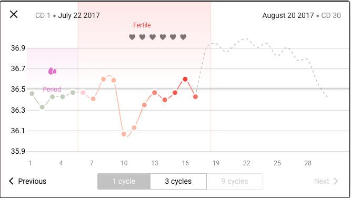Click the second heart icon under Fertile
351x198 pixels.
click(143, 37)
